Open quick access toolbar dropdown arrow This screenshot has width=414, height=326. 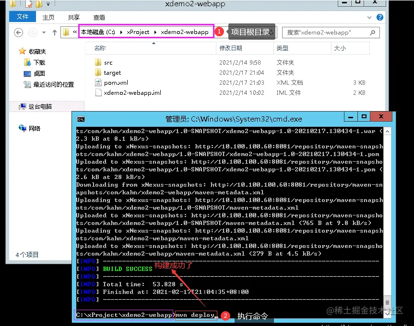point(48,4)
